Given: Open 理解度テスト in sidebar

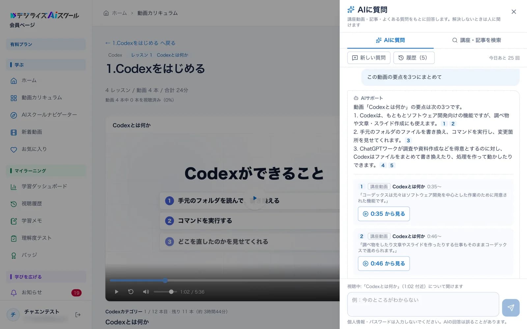Looking at the screenshot, I should [x=46, y=238].
